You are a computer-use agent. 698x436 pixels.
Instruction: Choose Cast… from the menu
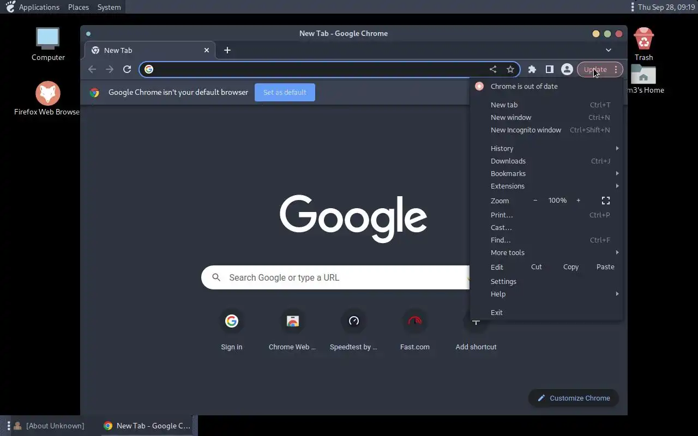coord(546,227)
